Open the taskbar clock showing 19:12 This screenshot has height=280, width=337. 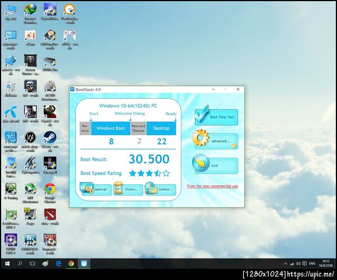(x=326, y=264)
